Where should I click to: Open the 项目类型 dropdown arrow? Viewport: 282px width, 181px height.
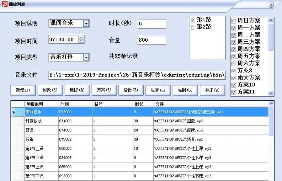86,57
